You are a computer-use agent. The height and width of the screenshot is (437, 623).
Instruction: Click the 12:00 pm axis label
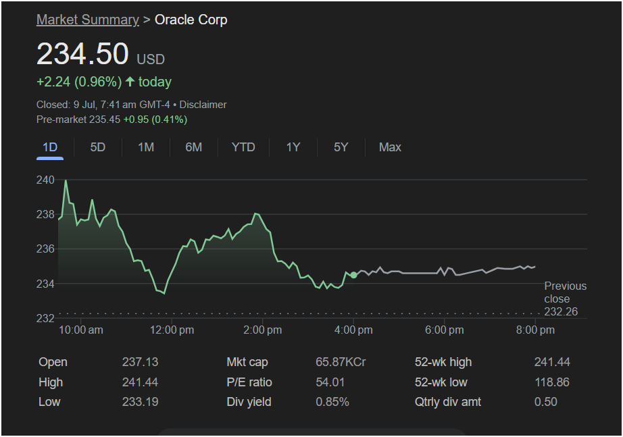[172, 330]
